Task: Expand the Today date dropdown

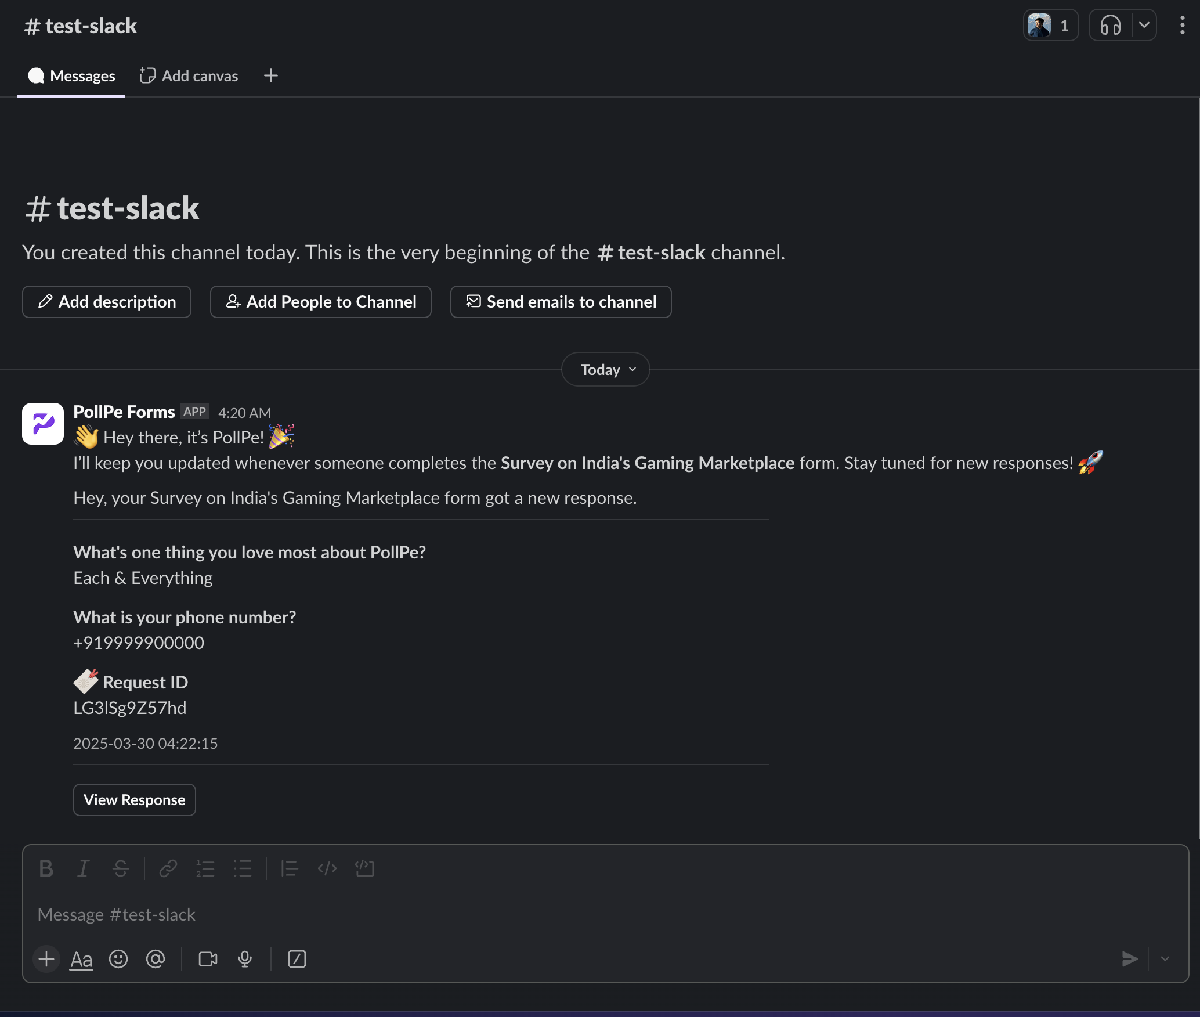Action: click(606, 370)
